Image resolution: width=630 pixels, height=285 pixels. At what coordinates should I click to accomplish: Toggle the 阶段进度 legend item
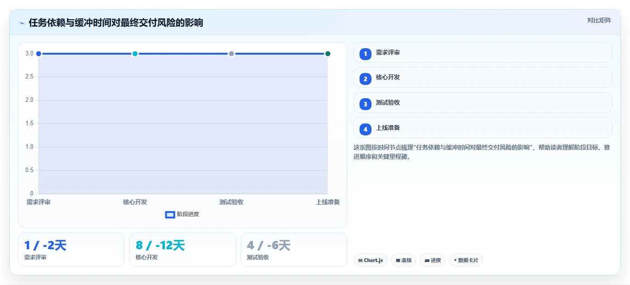[x=182, y=214]
